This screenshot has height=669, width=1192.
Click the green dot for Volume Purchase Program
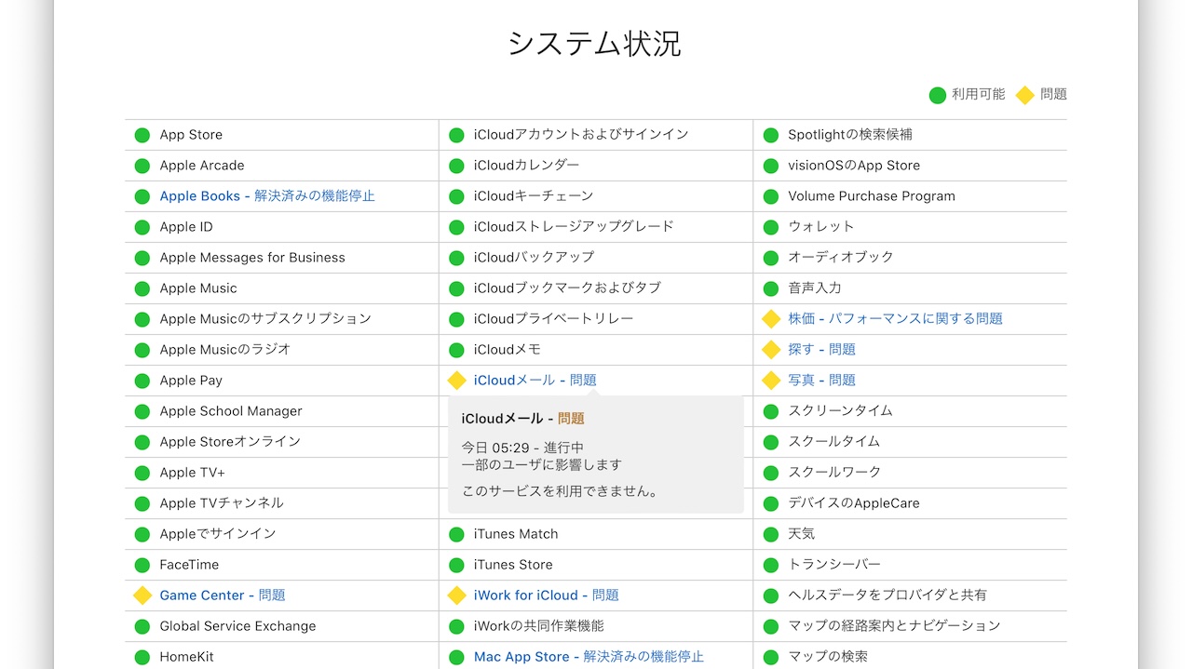[771, 196]
